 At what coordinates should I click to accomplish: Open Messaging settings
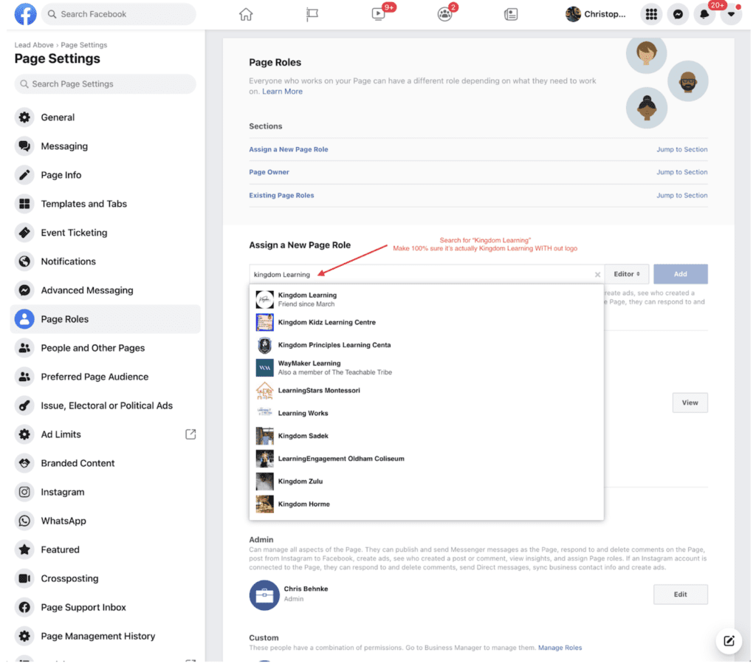click(x=105, y=146)
